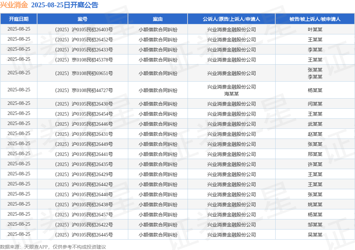Click 李某某 in the 京0108民初69651号 row
The image size is (355, 250).
[x=315, y=77]
